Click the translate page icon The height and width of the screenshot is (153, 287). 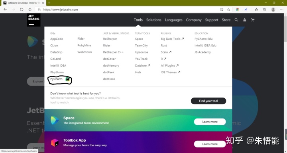point(222,10)
